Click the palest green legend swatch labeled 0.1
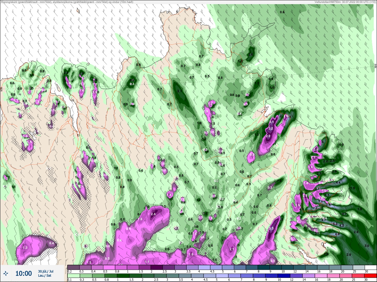 pyautogui.click(x=73, y=276)
